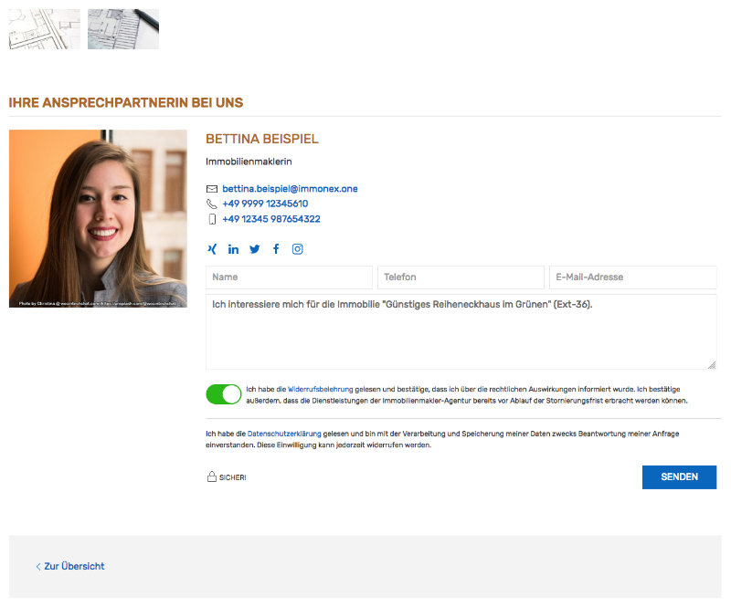
Task: Open the Datenschutzerklärung link
Action: click(x=284, y=434)
